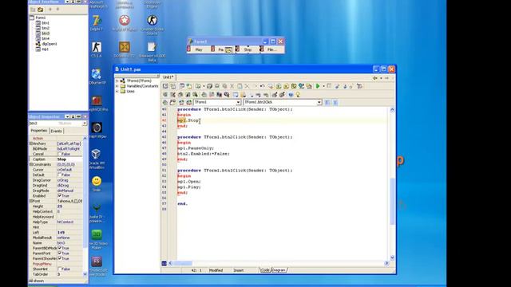The image size is (511, 287).
Task: Select the Unit1 editor tab
Action: click(x=168, y=77)
